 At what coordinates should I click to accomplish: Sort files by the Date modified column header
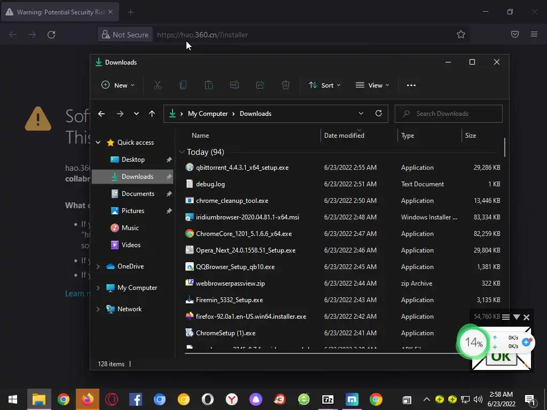click(x=345, y=136)
